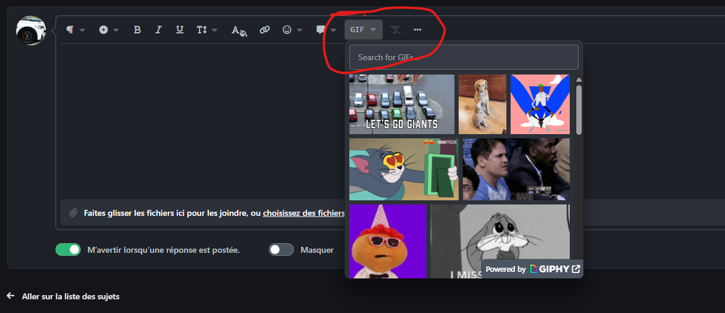
Task: Click Aller sur la liste des sujets
Action: [x=70, y=296]
